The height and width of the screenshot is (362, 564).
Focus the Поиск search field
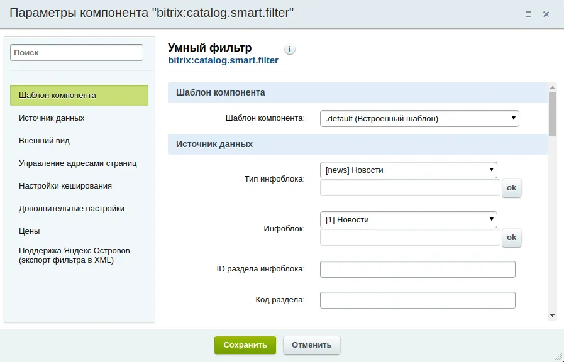coord(77,53)
